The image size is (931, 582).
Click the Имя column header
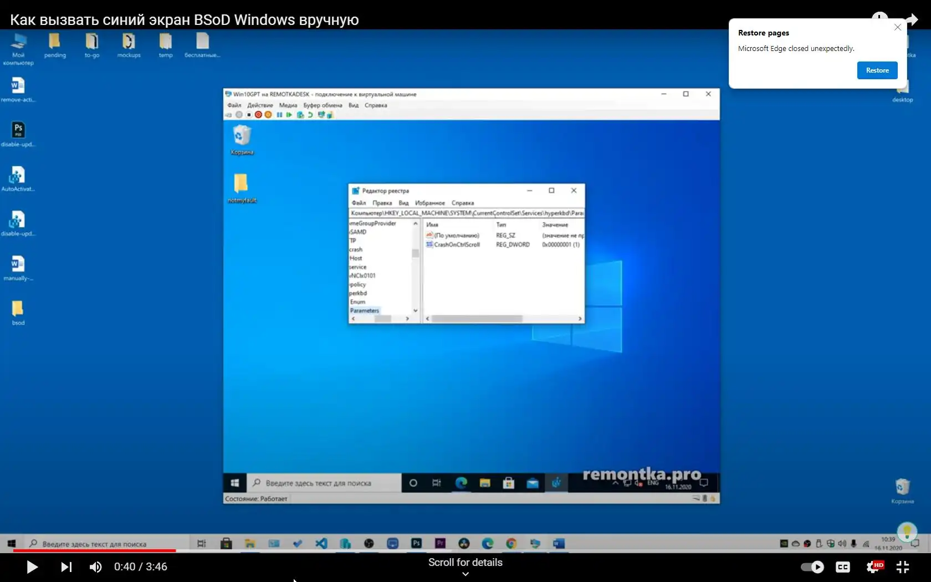[x=432, y=224]
